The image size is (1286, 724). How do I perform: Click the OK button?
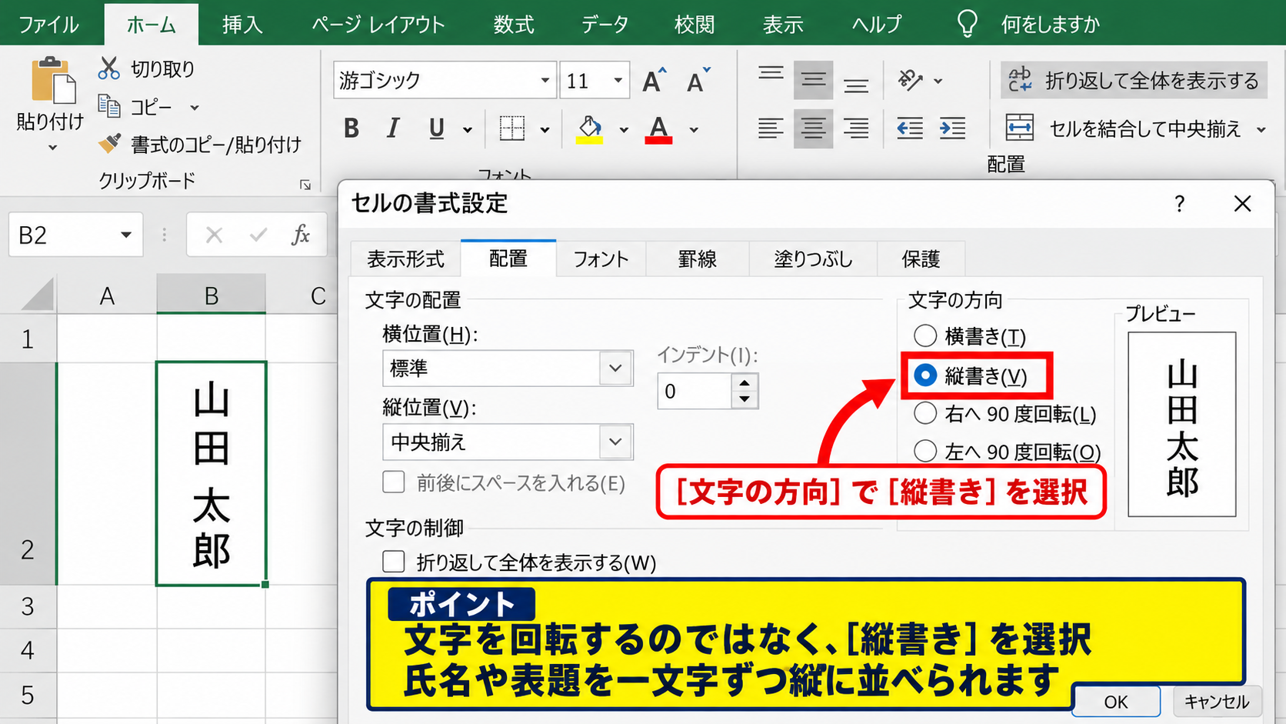(x=1116, y=702)
